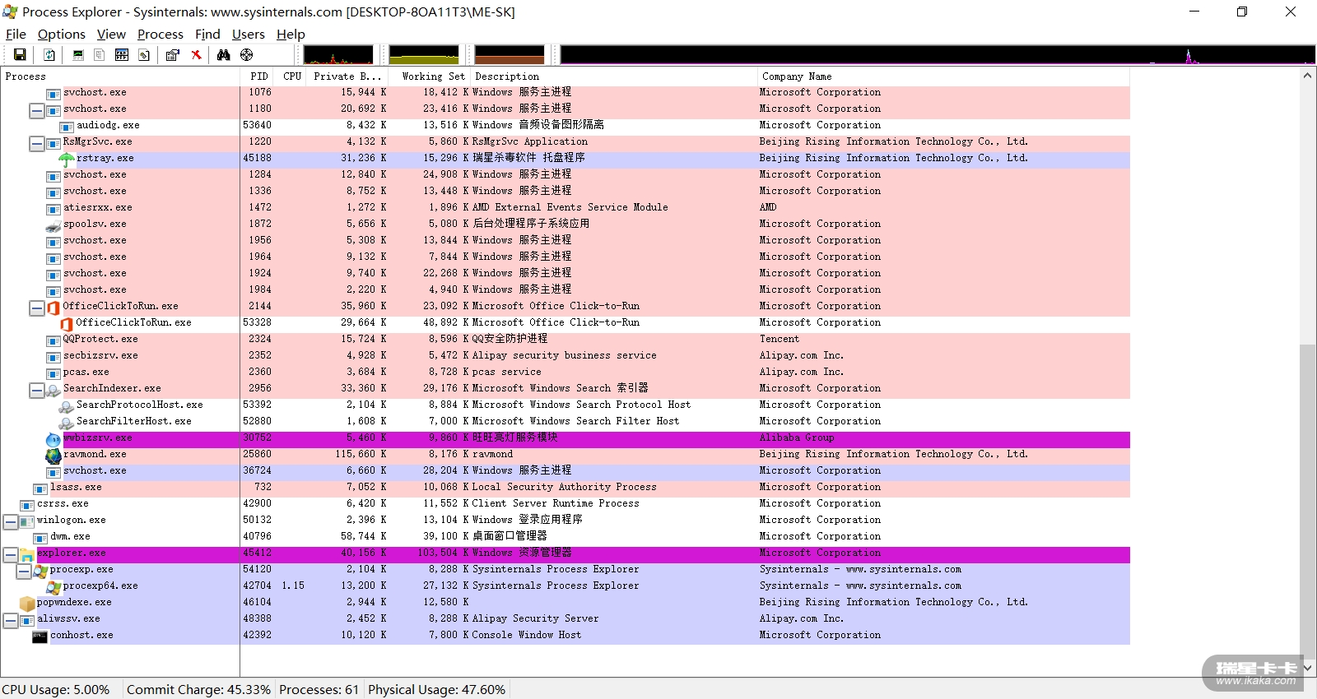Sort by the Working Set column header
This screenshot has width=1317, height=699.
430,76
